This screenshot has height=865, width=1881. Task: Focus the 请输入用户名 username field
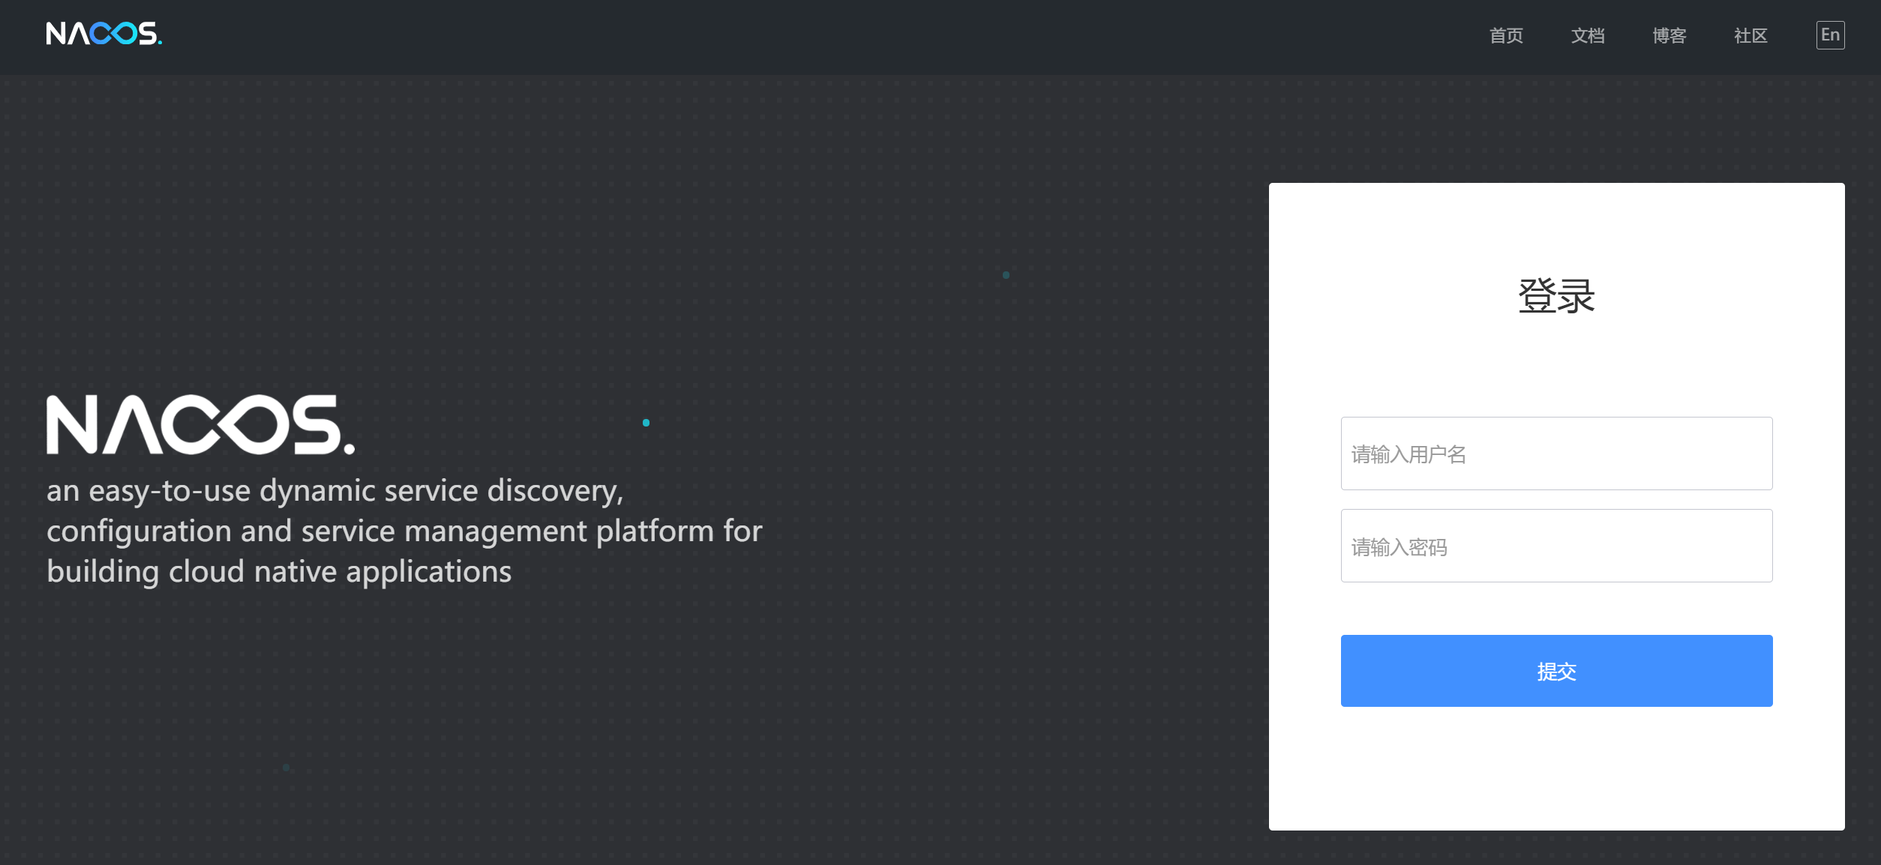click(x=1556, y=453)
